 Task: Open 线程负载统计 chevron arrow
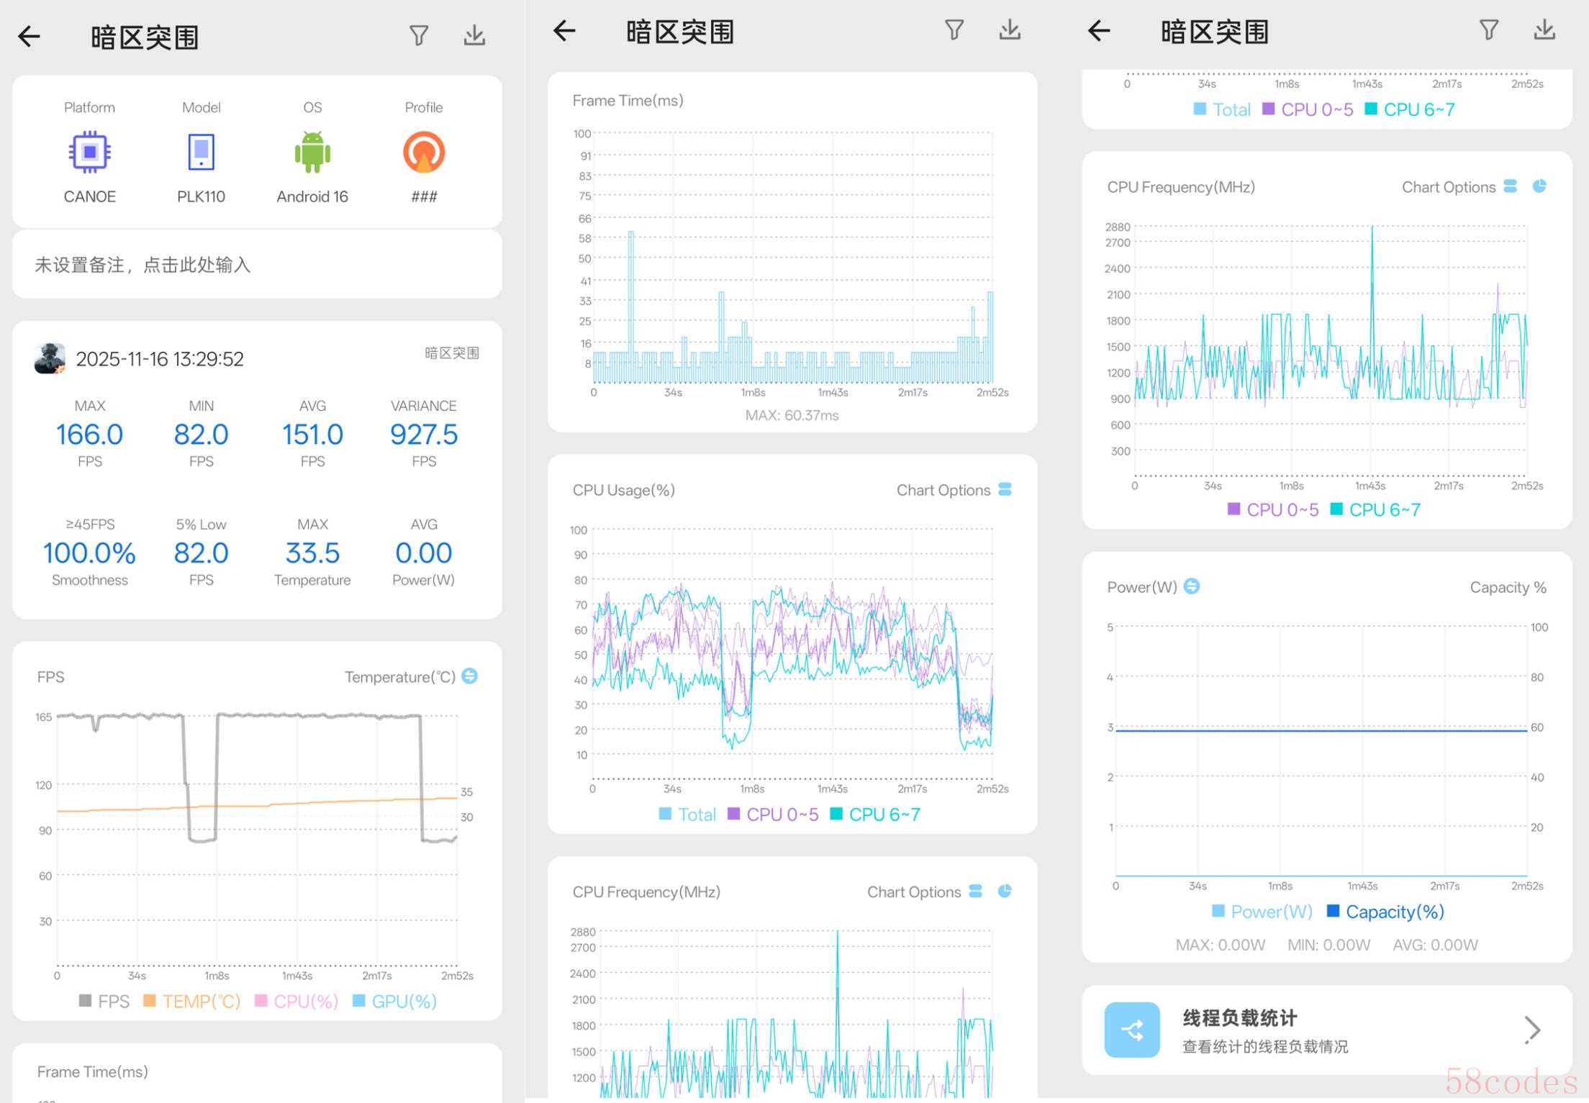pyautogui.click(x=1532, y=1030)
